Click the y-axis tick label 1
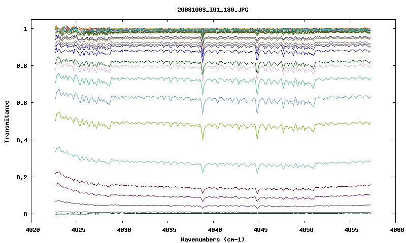406x243 pixels. click(25, 29)
